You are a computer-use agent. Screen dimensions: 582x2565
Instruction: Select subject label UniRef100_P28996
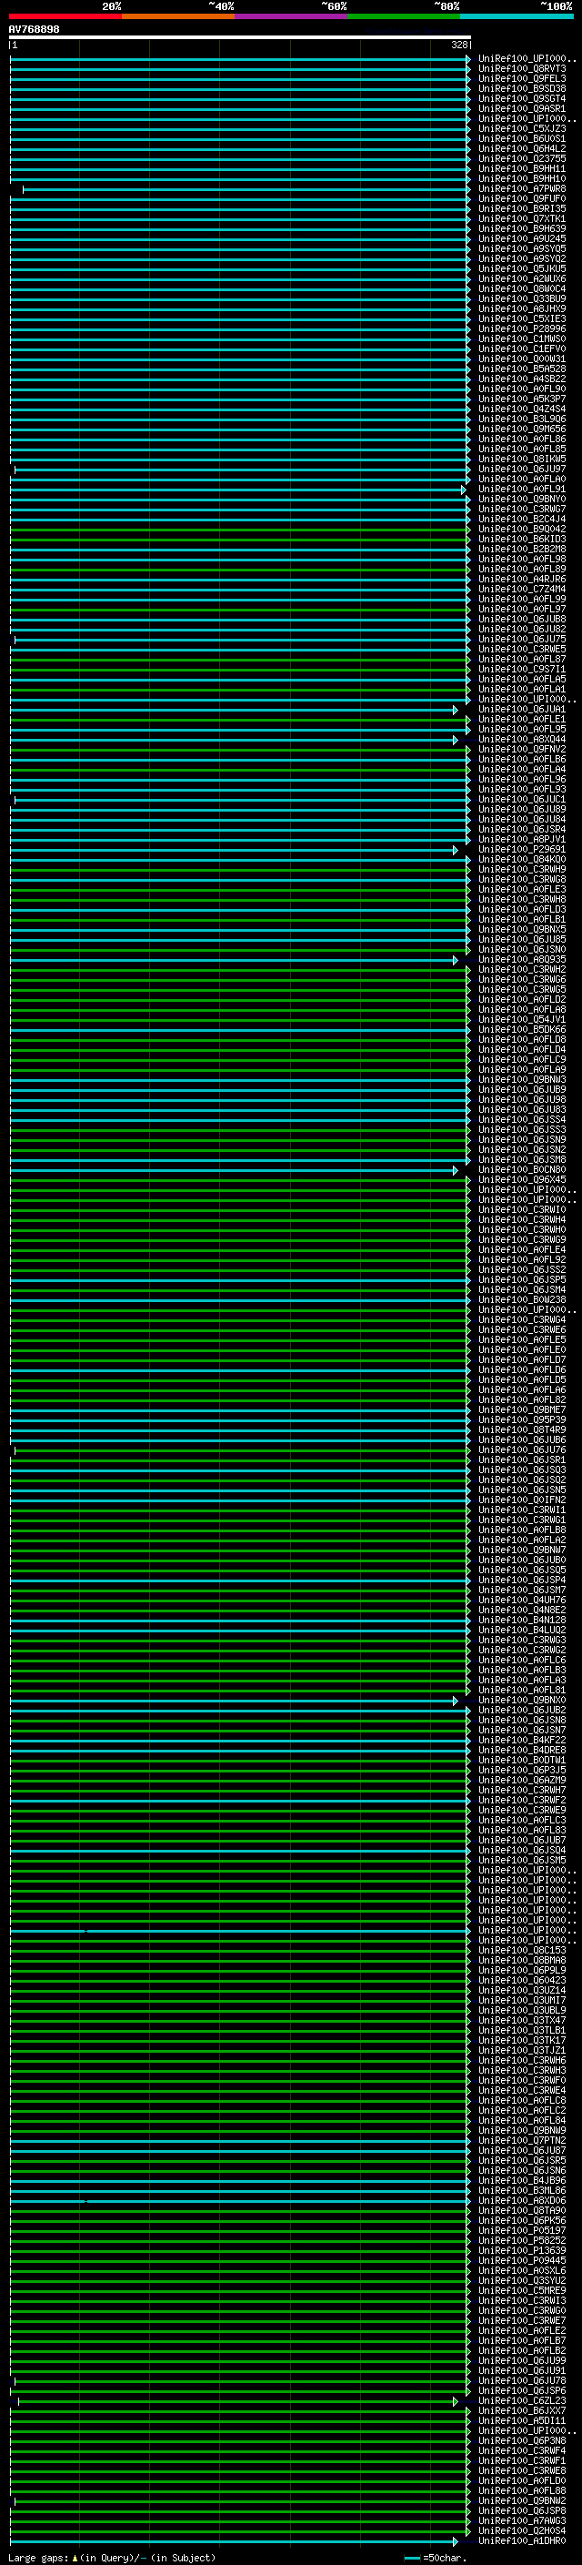tap(522, 328)
